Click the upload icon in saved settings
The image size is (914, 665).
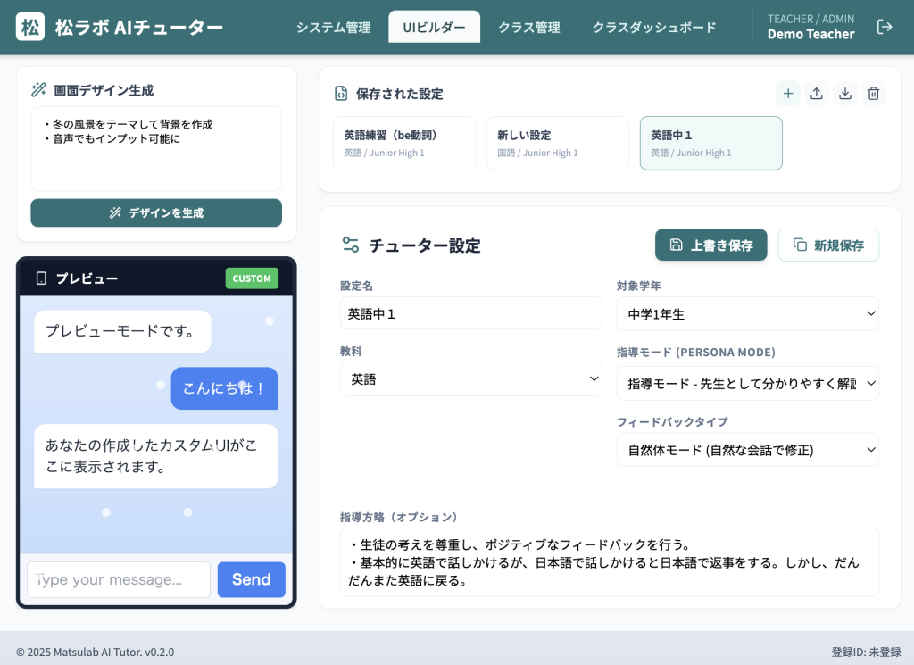[816, 94]
